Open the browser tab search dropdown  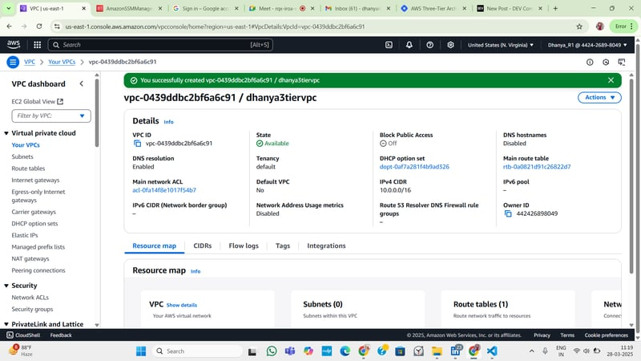[x=8, y=8]
